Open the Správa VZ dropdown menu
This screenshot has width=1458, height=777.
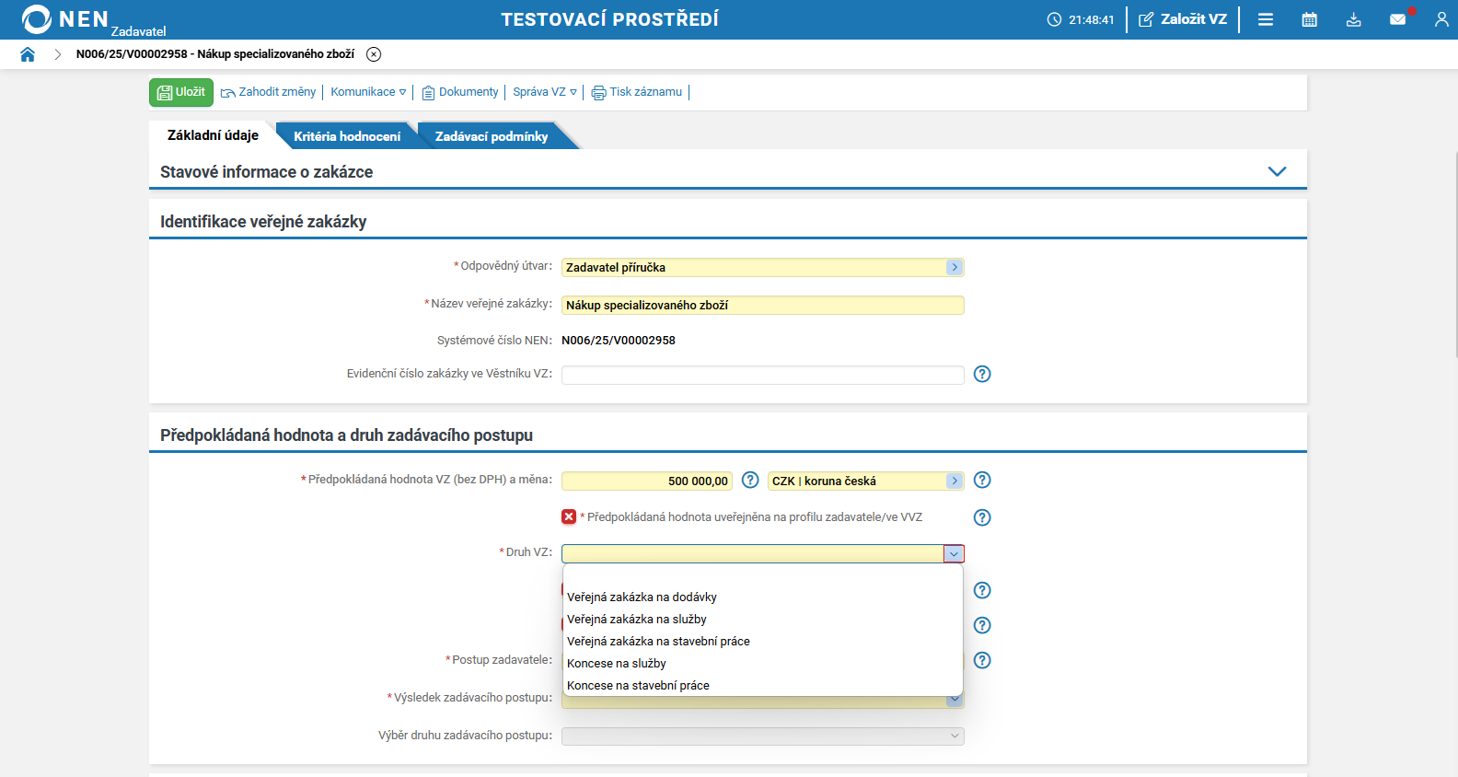pos(544,92)
